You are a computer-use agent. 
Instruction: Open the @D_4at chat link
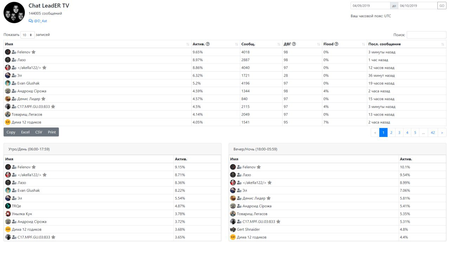click(38, 21)
